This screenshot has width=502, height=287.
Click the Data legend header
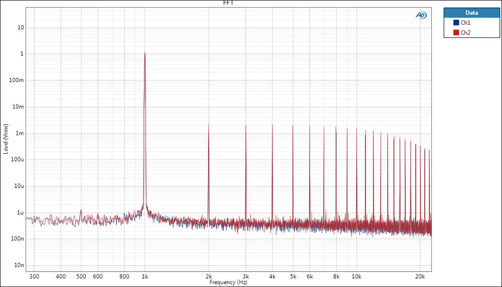tap(471, 13)
